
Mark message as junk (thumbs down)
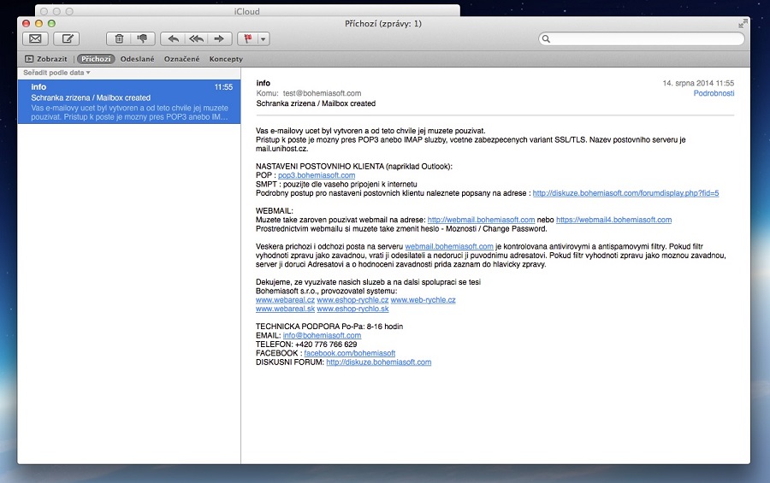143,38
